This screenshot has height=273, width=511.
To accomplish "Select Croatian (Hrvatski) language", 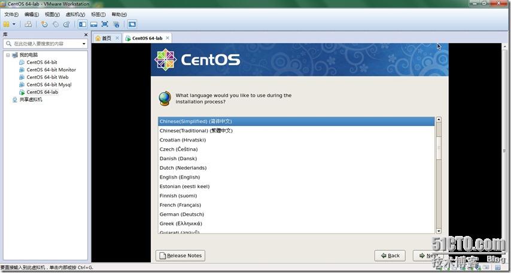I will (296, 140).
